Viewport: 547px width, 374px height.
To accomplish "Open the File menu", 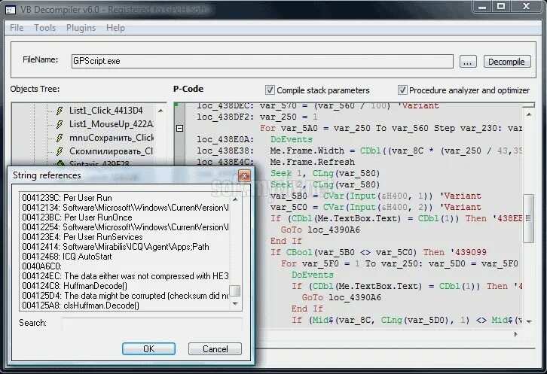I will 17,28.
